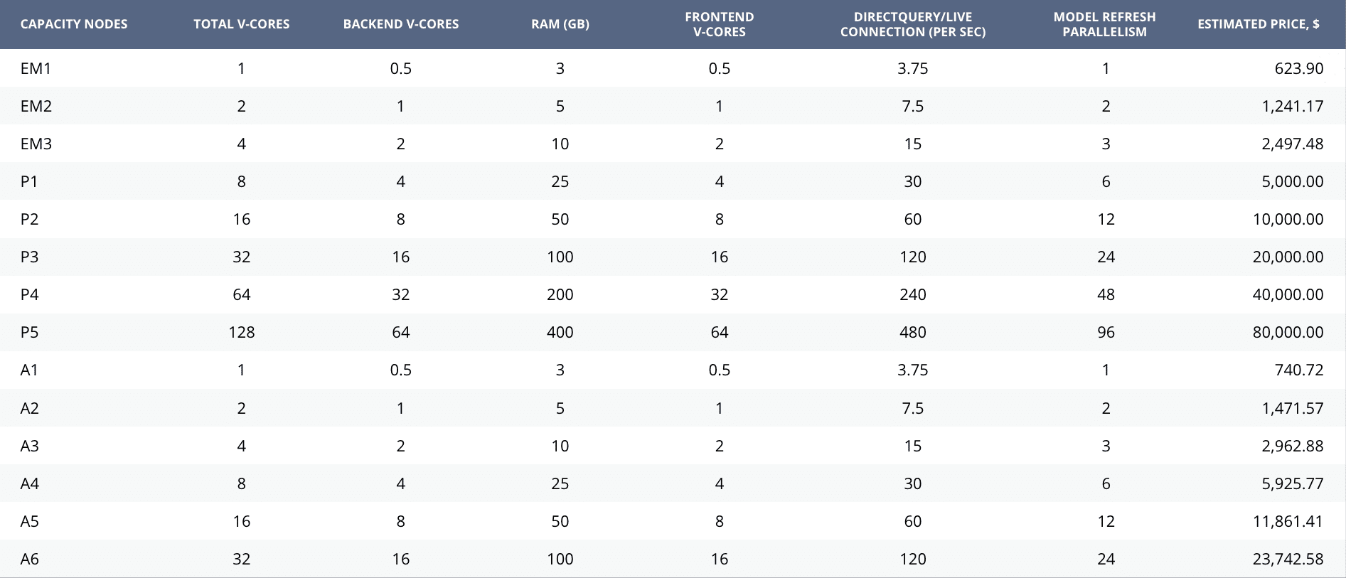1346x578 pixels.
Task: Select the P5 price 80,000.00
Action: (1288, 332)
